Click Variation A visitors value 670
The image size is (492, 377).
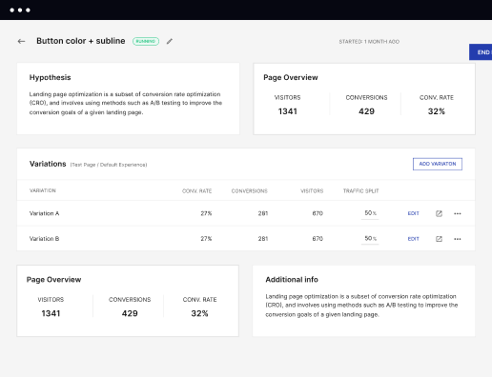pos(318,213)
